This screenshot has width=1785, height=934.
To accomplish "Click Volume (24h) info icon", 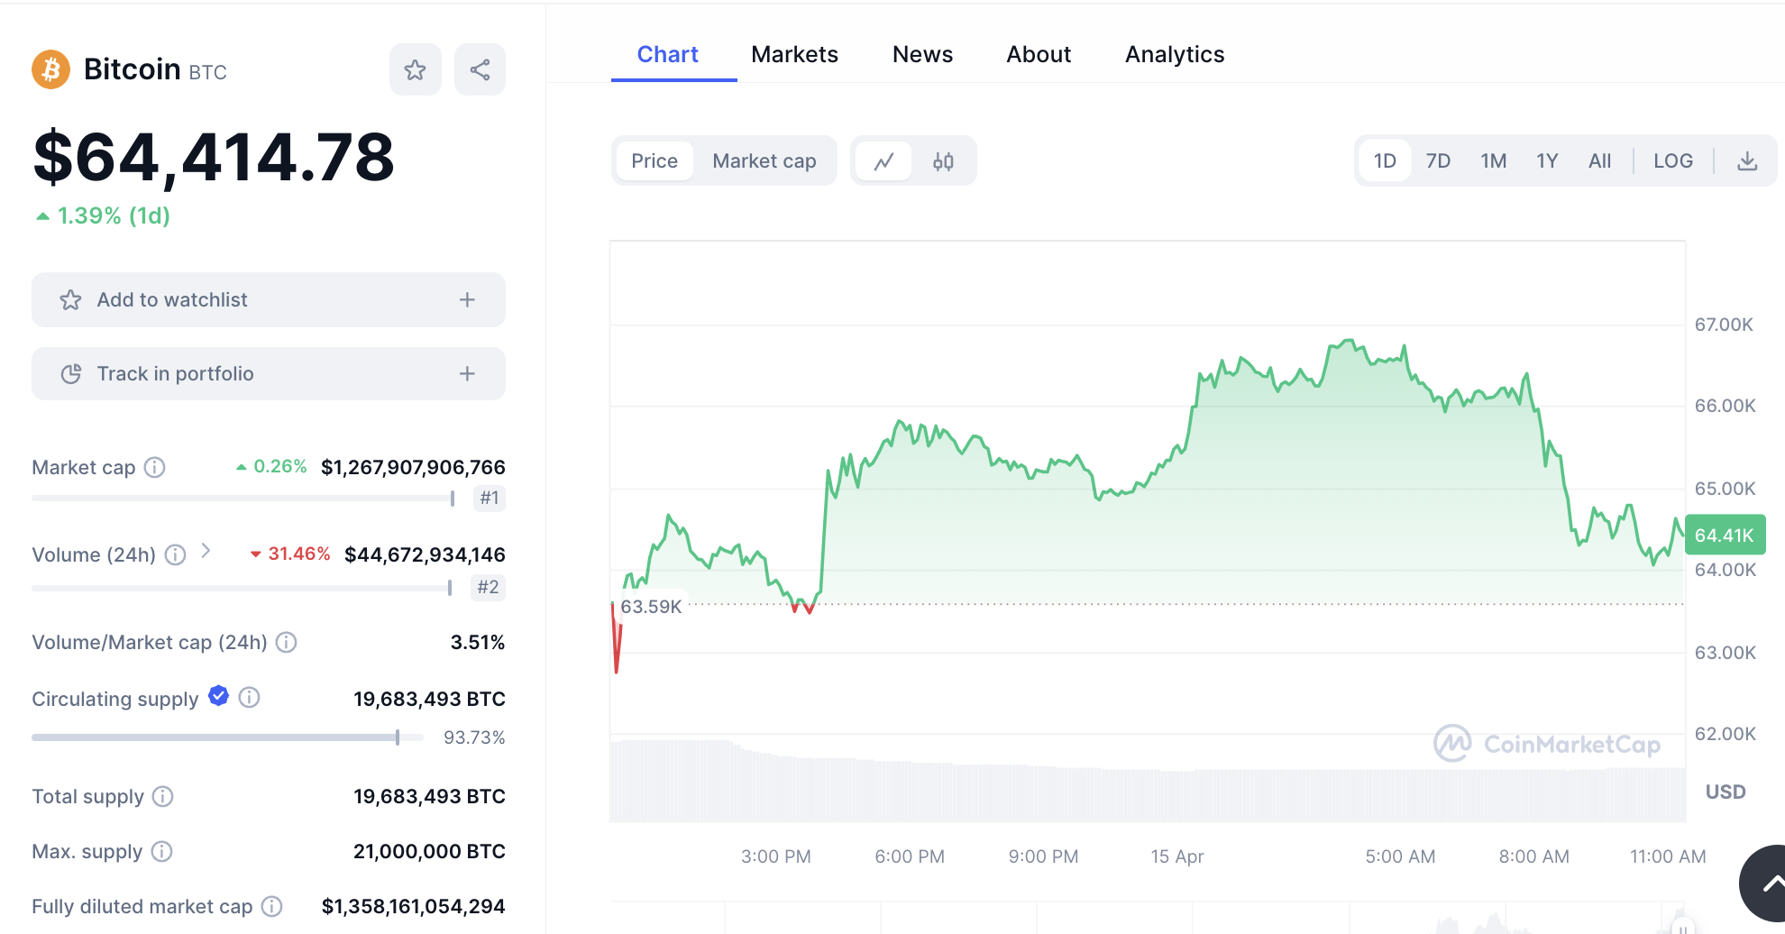I will (x=176, y=554).
